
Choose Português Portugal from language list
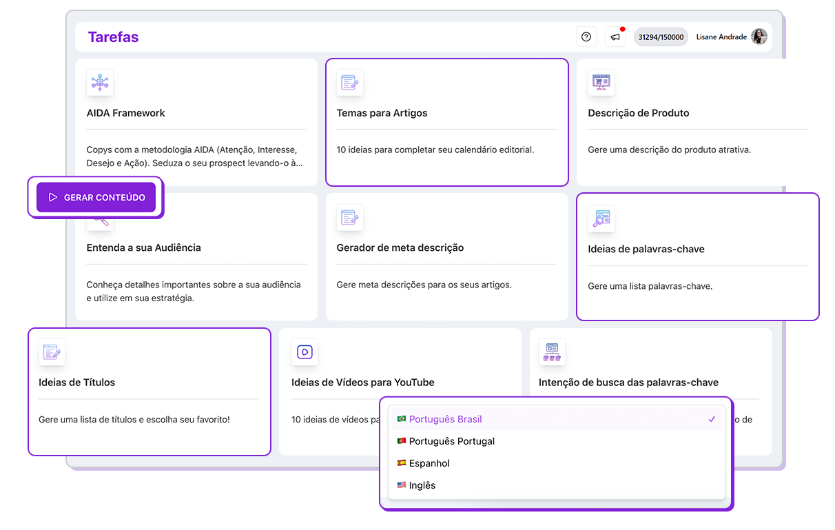451,441
